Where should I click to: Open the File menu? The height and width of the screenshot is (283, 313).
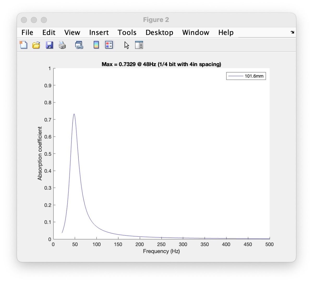[27, 32]
